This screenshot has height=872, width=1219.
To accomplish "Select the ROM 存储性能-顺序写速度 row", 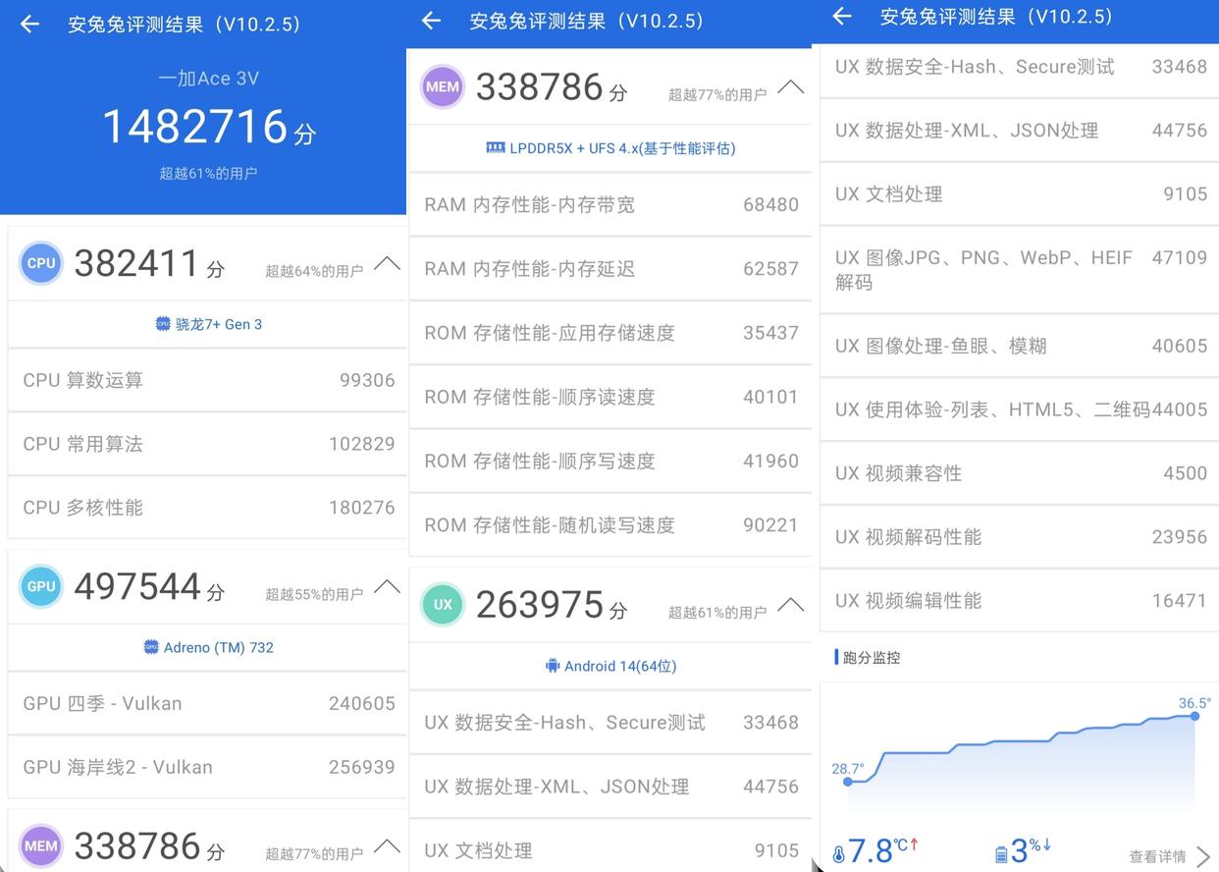I will [x=610, y=461].
